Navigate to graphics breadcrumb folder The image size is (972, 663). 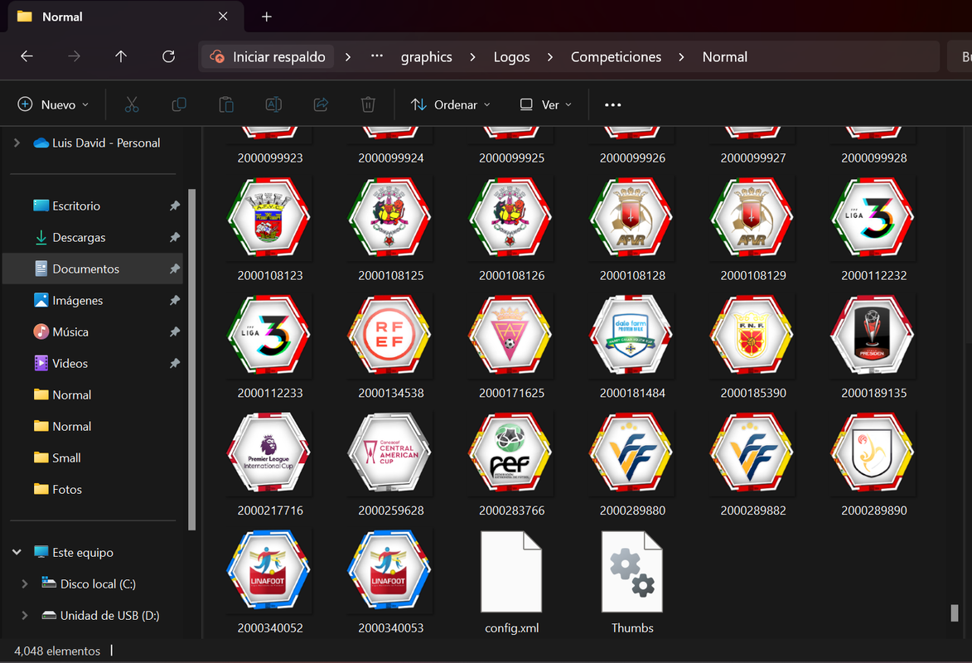427,57
